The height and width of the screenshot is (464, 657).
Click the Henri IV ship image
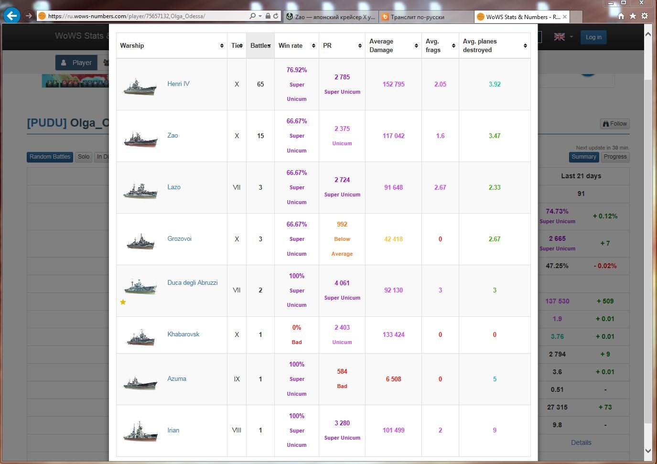click(x=140, y=87)
